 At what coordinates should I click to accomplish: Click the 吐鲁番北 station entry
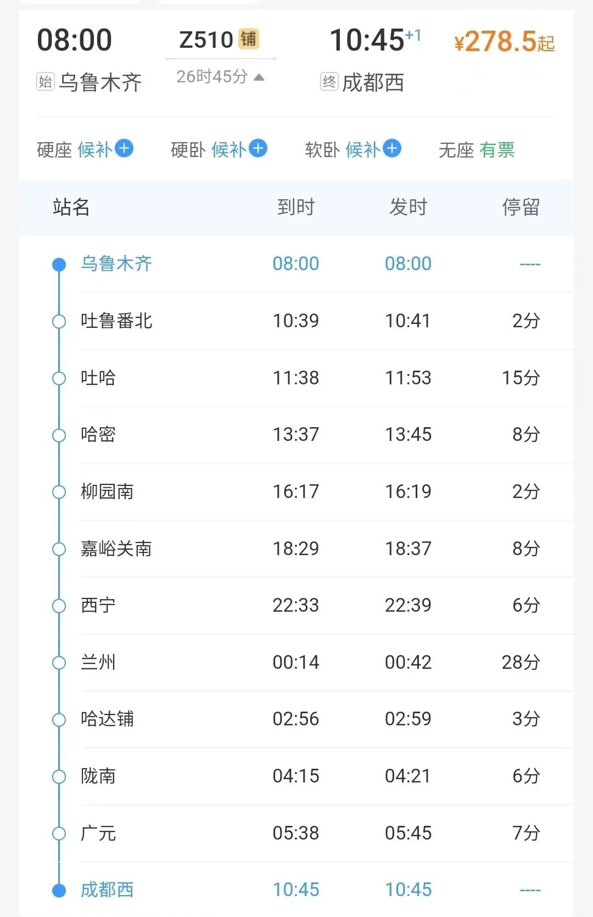[116, 321]
